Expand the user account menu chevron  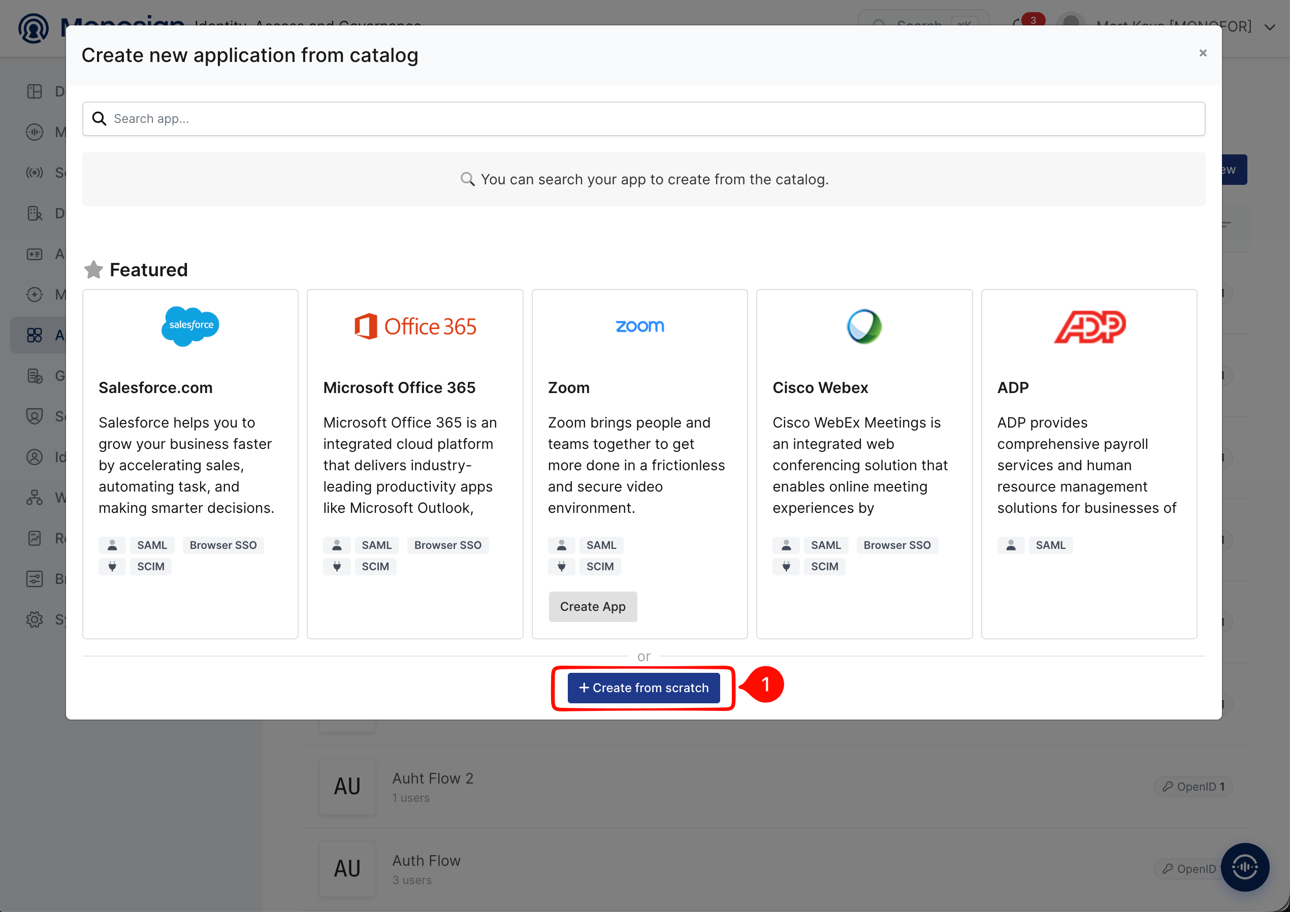tap(1270, 27)
